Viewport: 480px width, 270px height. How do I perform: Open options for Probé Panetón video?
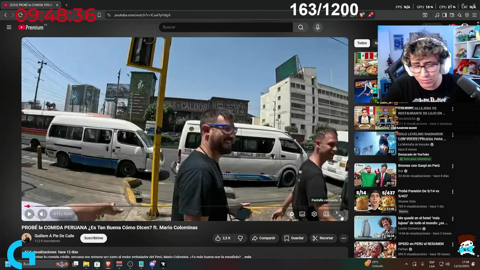coord(453,192)
